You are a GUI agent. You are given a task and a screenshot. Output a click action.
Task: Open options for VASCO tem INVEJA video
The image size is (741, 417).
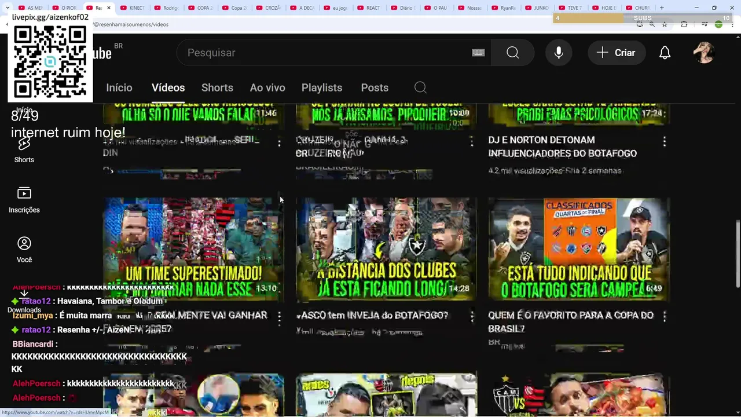(x=472, y=316)
